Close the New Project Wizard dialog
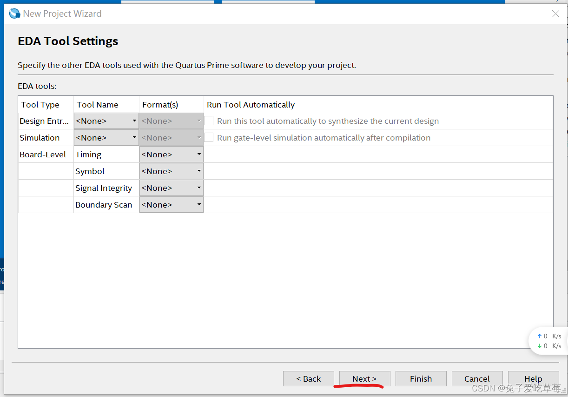The height and width of the screenshot is (397, 568). pyautogui.click(x=555, y=14)
